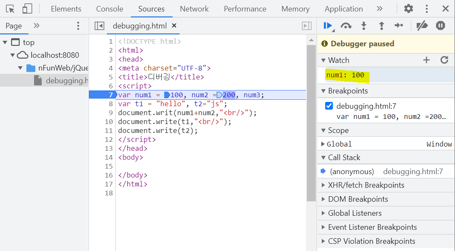
Task: Select the debugging.html file tab
Action: point(140,26)
